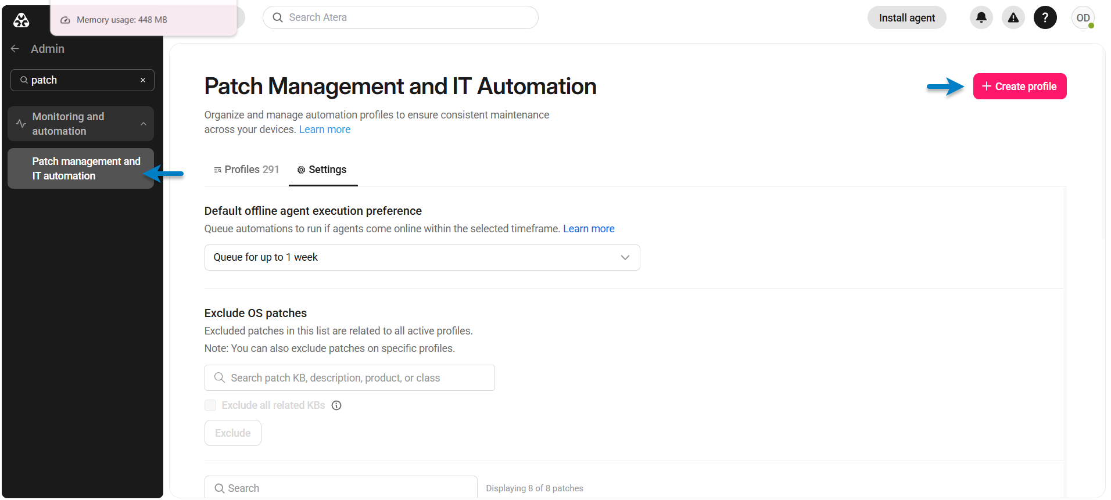Image resolution: width=1111 pixels, height=500 pixels.
Task: Click the bottom patch list Search field
Action: [341, 488]
